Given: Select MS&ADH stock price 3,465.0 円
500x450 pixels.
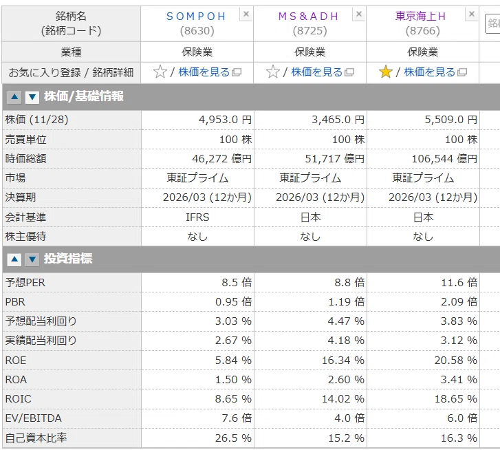Looking at the screenshot, I should point(338,120).
